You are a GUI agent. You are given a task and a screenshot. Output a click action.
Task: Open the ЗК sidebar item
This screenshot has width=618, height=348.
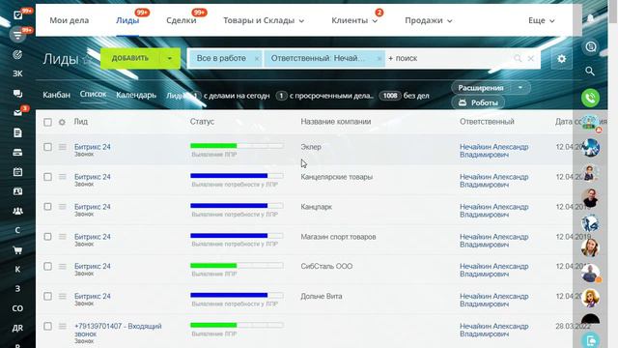pos(17,73)
